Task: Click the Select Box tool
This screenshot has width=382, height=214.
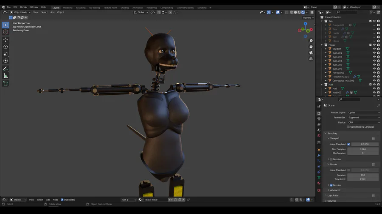Action: coord(6,25)
